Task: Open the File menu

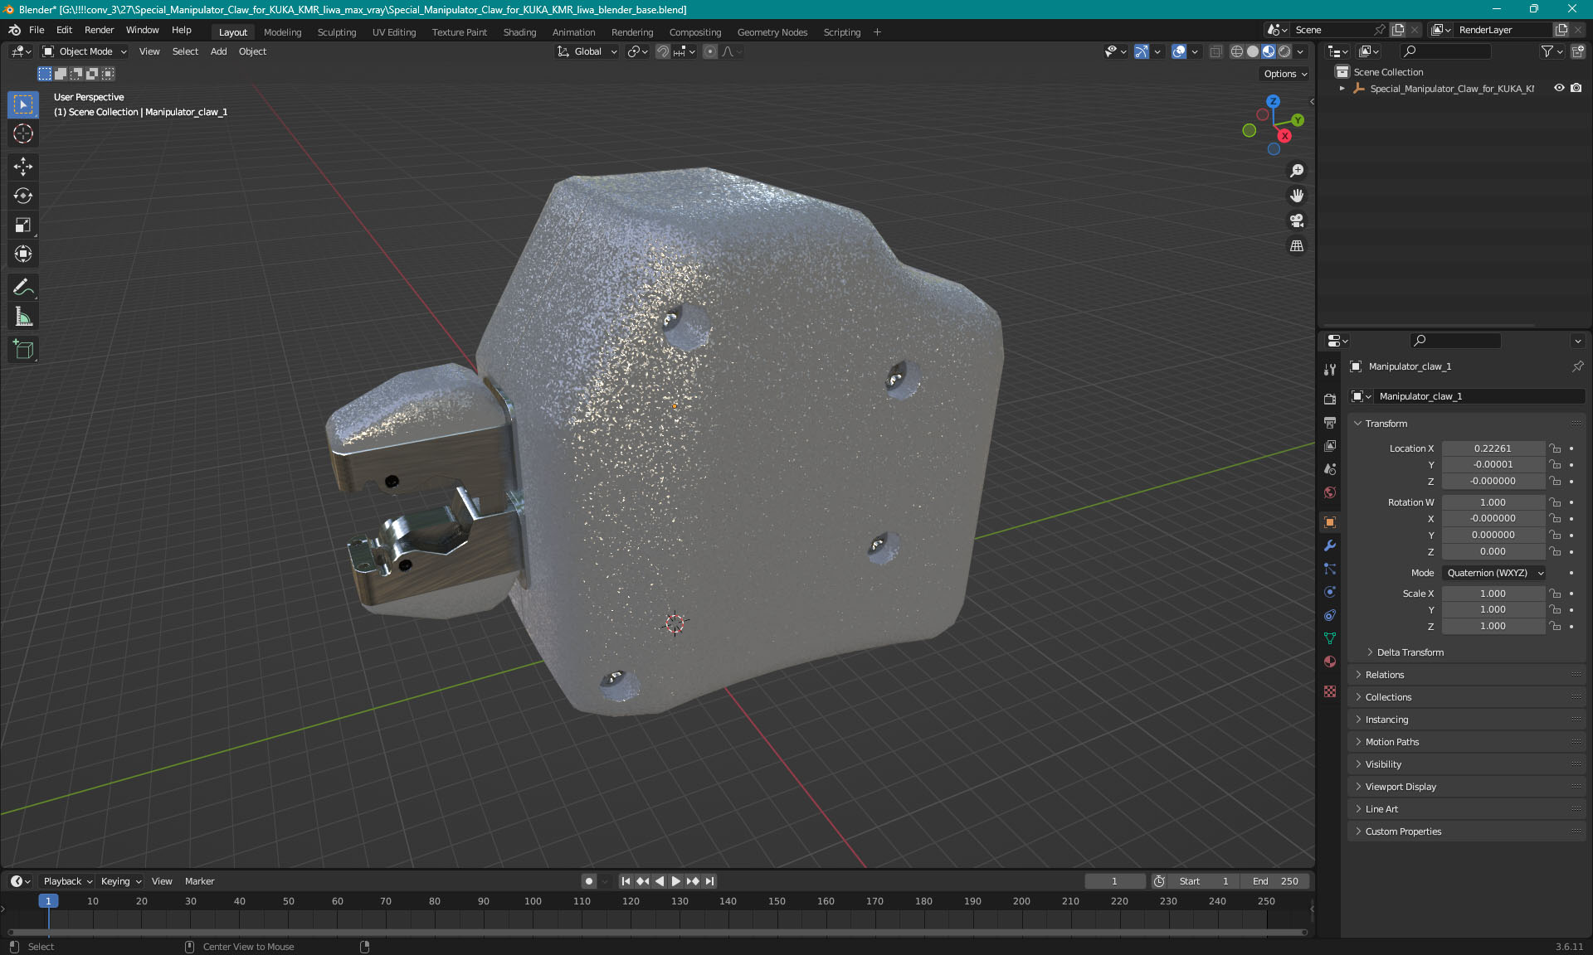Action: click(x=37, y=30)
